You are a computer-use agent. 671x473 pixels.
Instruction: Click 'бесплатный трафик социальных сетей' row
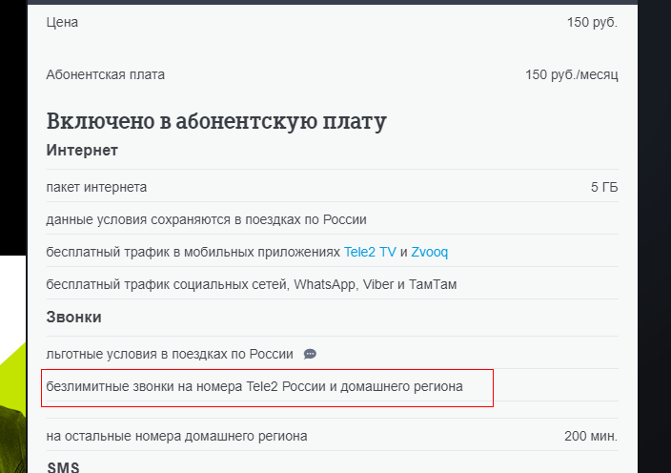[332, 284]
